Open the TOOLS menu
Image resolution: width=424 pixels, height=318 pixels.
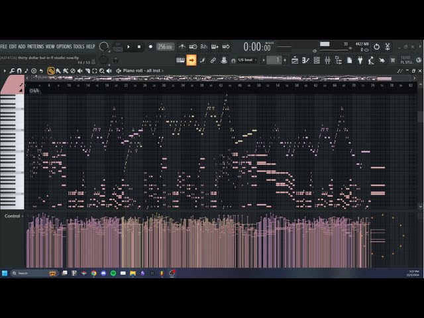79,46
